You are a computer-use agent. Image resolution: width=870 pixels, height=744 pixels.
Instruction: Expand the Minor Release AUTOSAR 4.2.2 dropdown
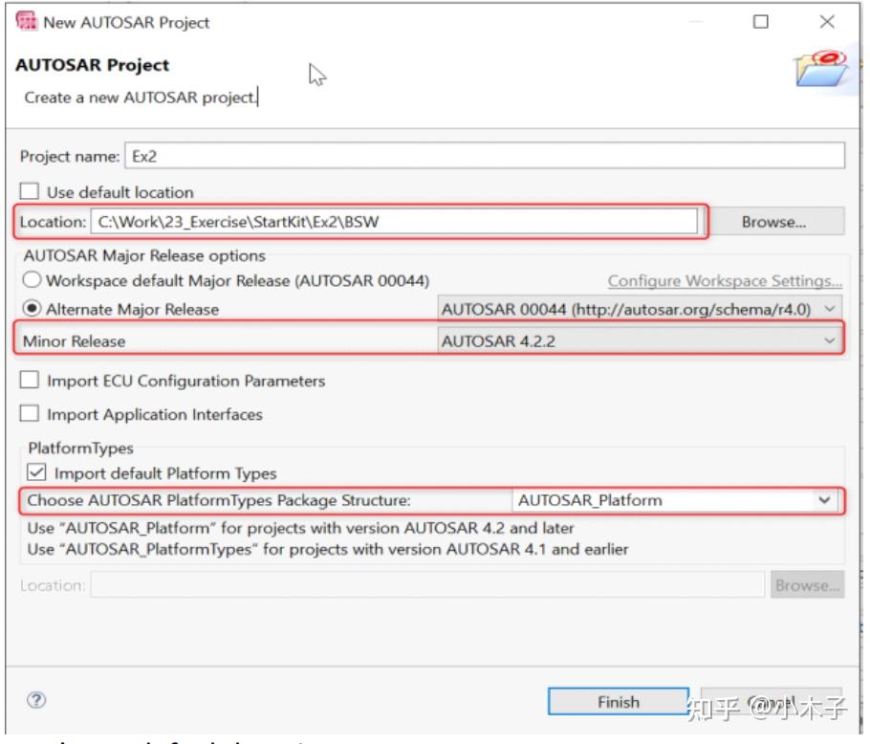click(x=639, y=340)
